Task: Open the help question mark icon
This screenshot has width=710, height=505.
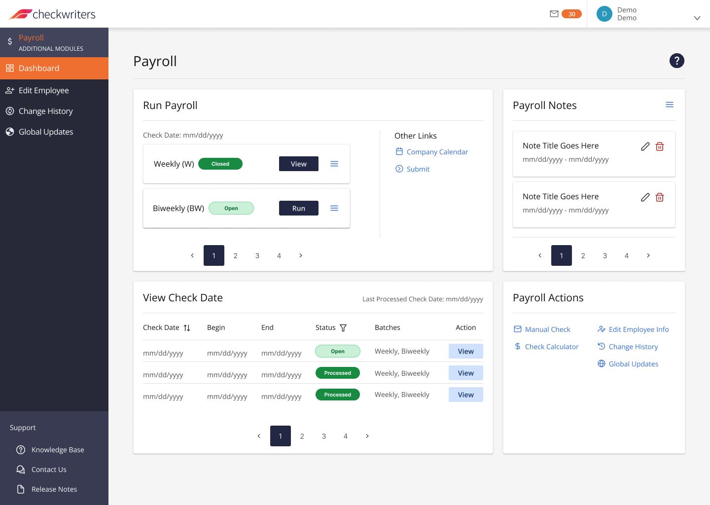Action: coord(676,61)
